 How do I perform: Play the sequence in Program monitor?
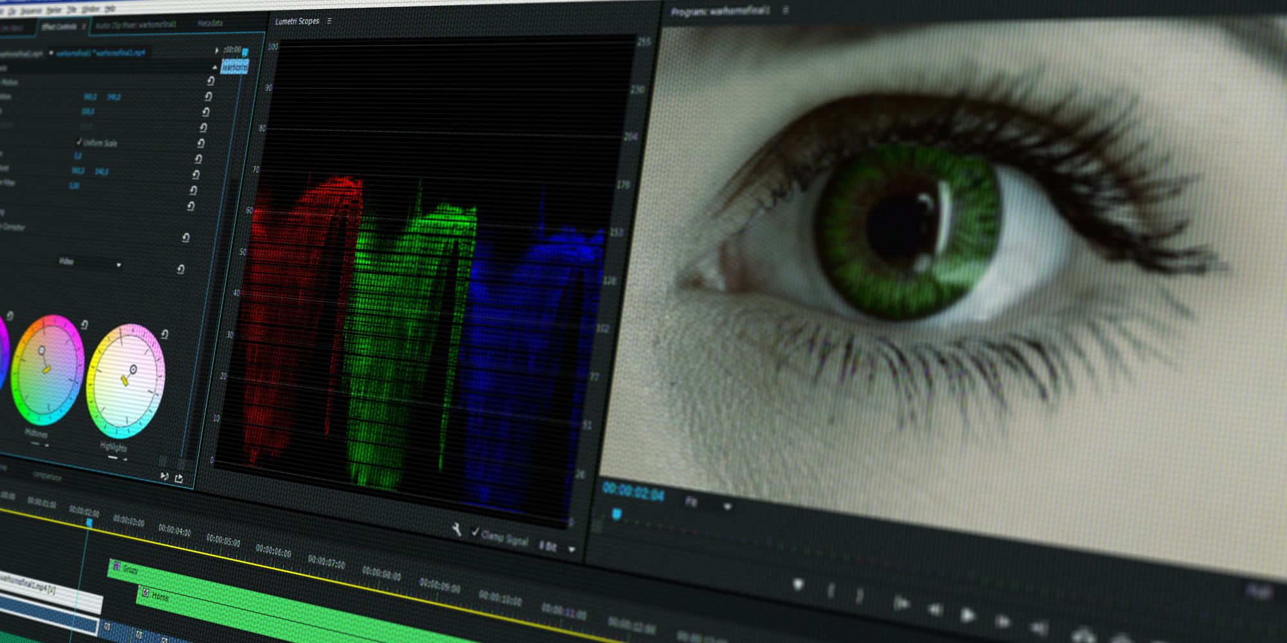pos(967,615)
